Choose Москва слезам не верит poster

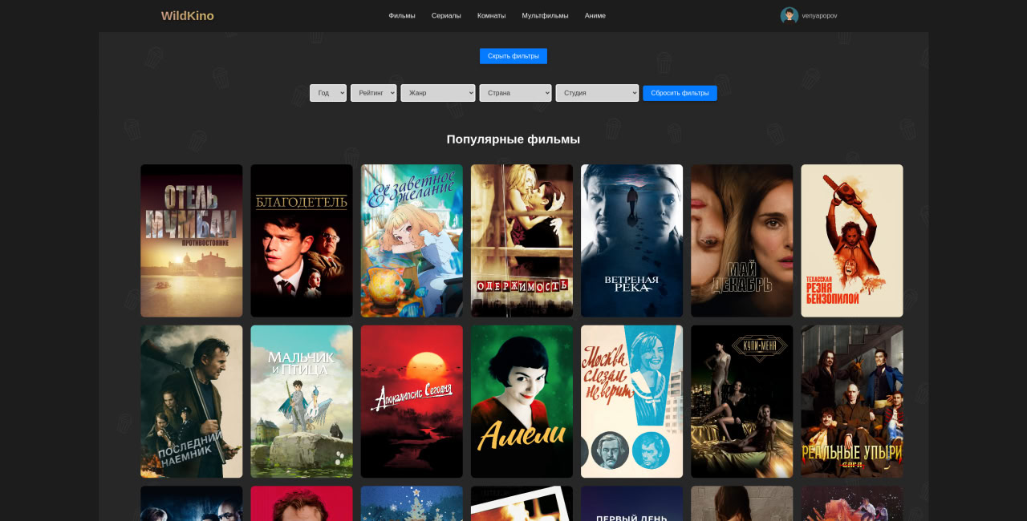632,402
